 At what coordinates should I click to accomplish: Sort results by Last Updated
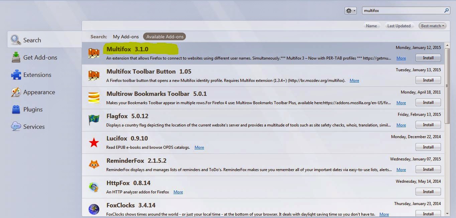click(x=399, y=26)
